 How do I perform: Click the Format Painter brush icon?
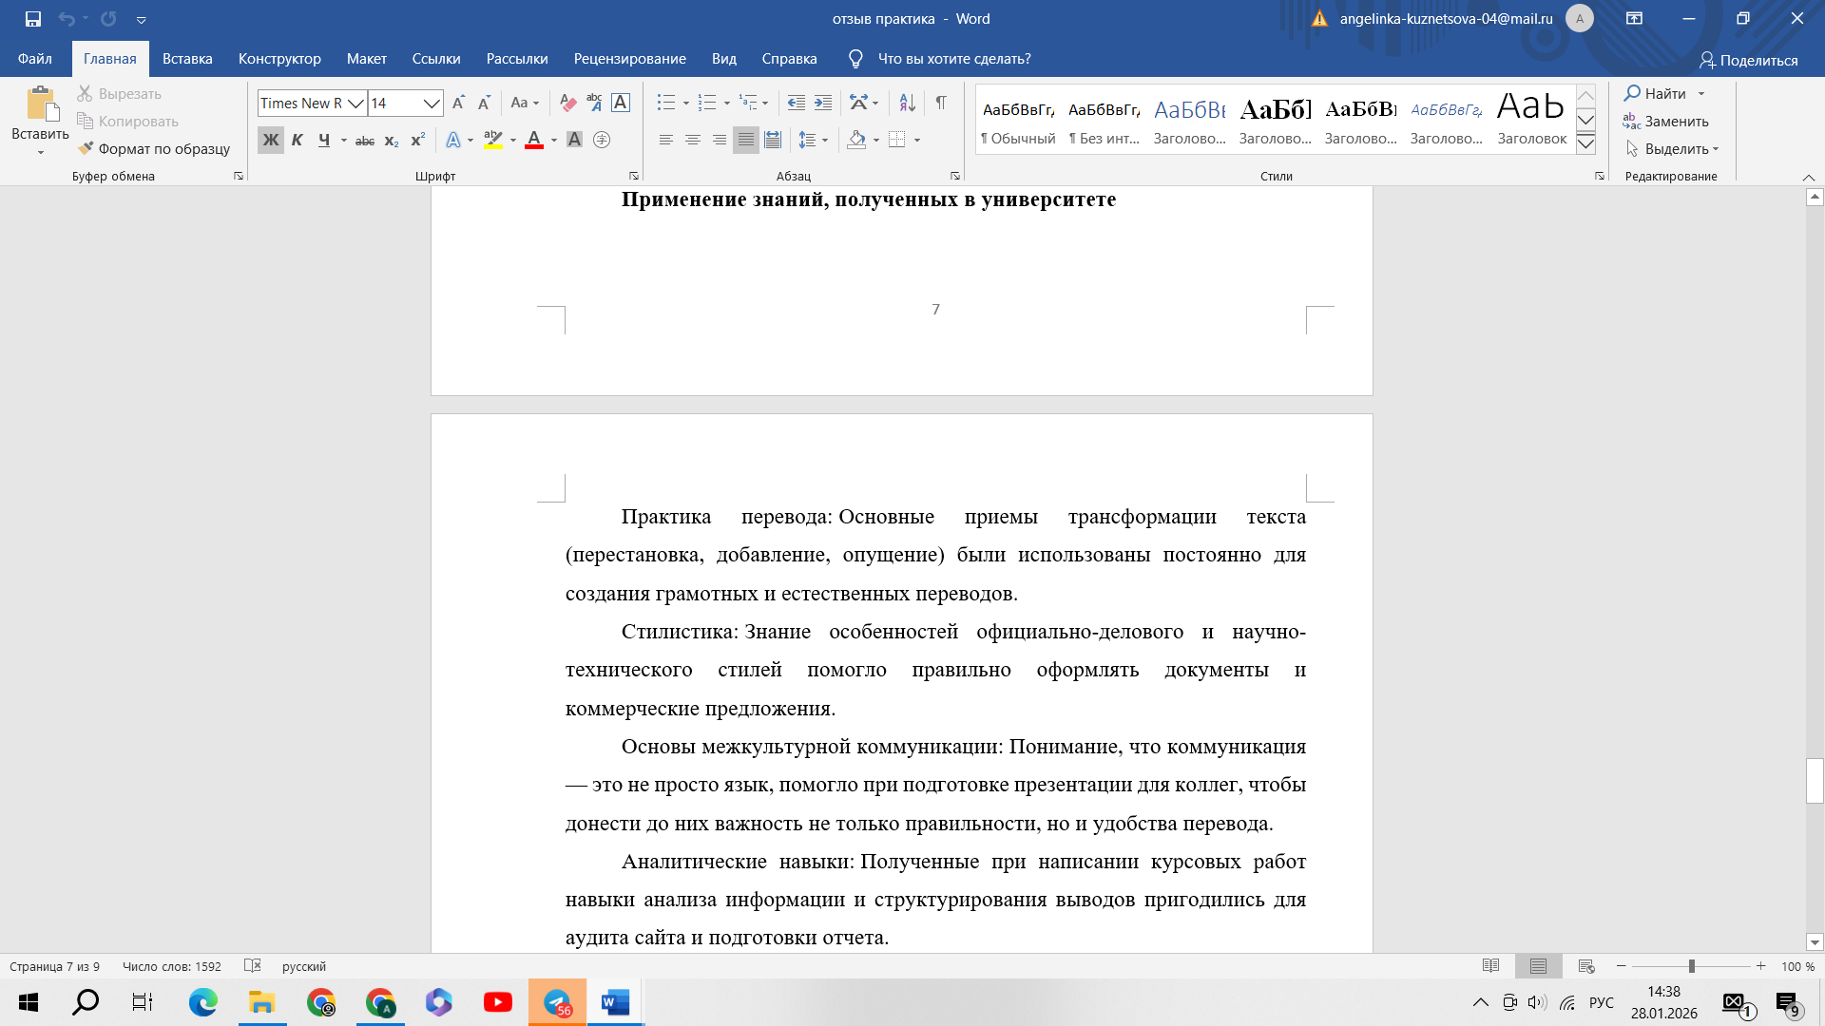86,148
